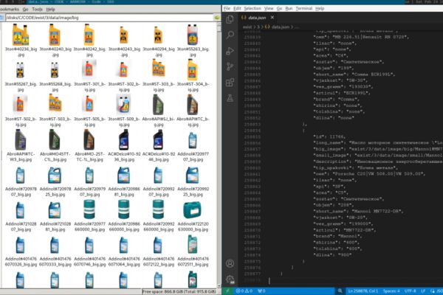
Task: Open the Source Control view
Action: click(230, 66)
